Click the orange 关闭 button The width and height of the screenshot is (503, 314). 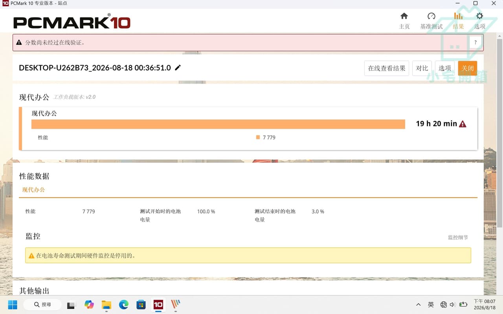(x=468, y=68)
